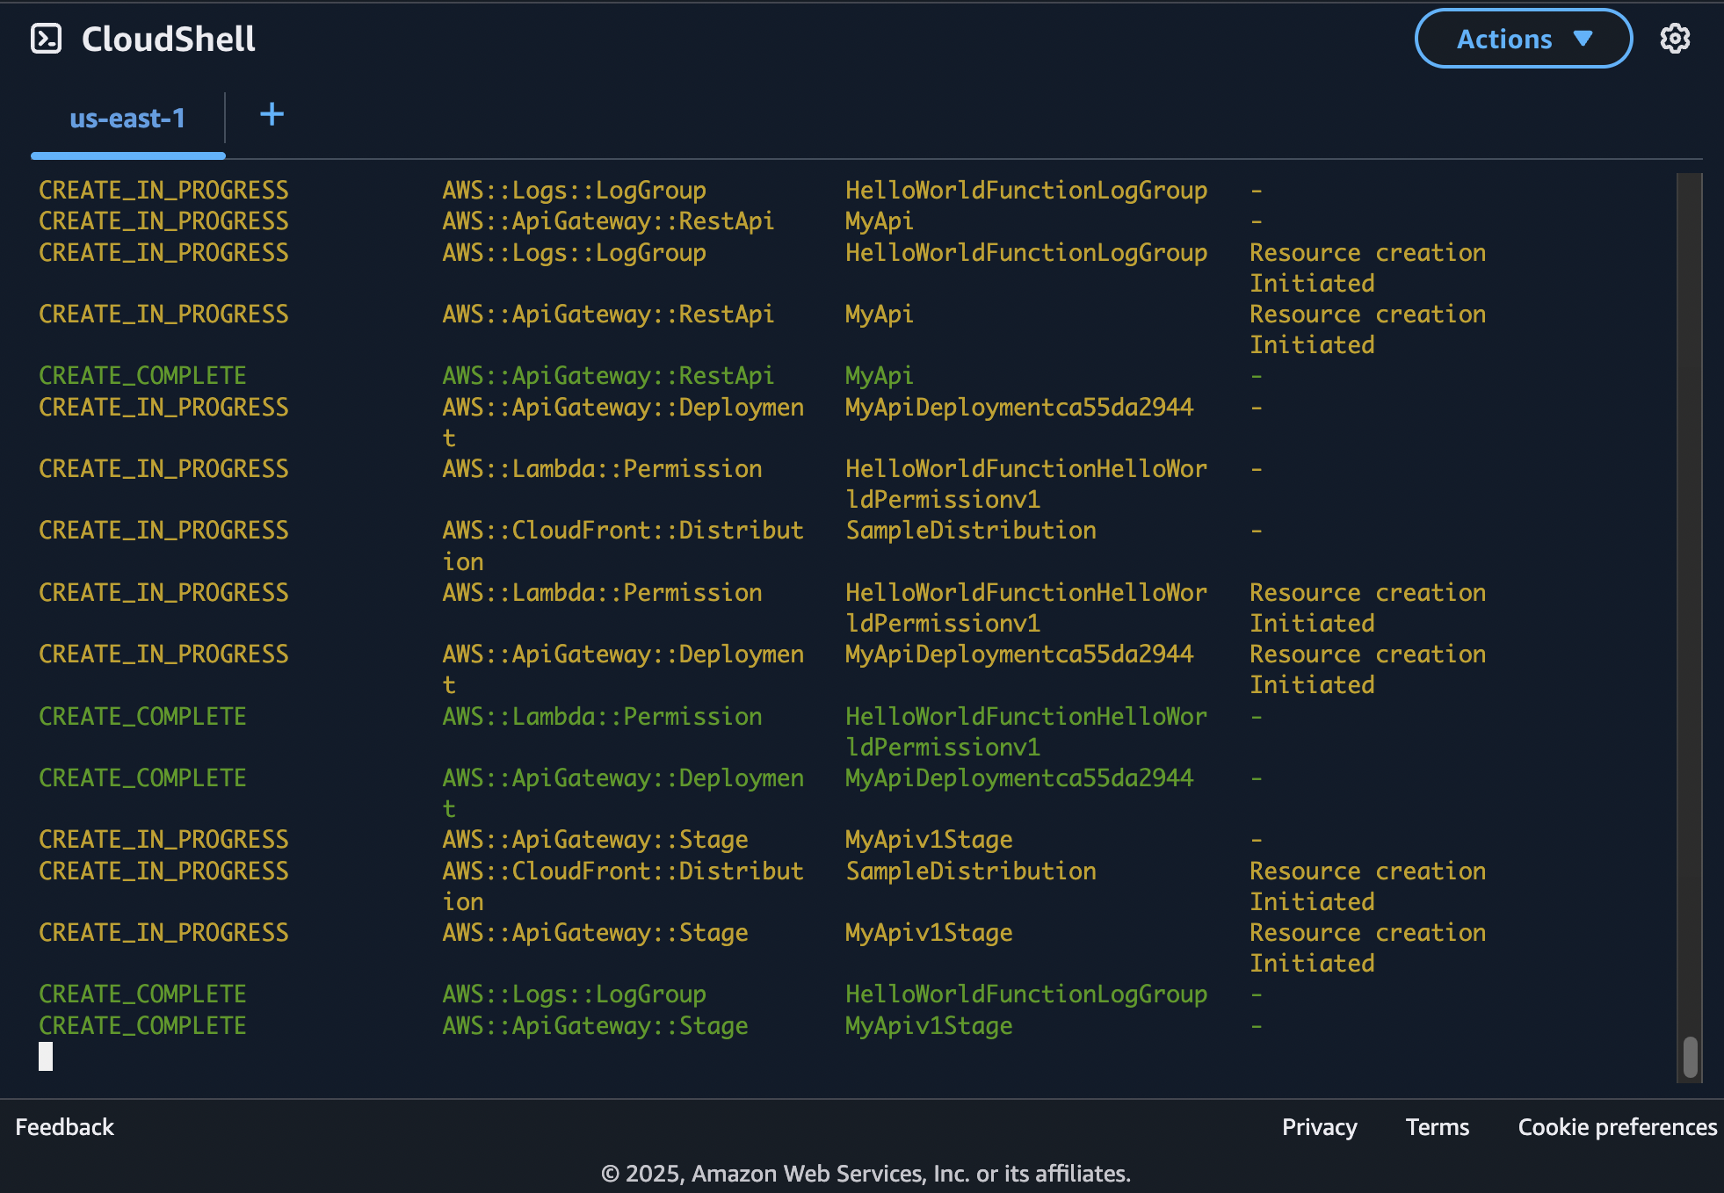Click the CloudShell title text
This screenshot has width=1724, height=1193.
click(x=168, y=39)
